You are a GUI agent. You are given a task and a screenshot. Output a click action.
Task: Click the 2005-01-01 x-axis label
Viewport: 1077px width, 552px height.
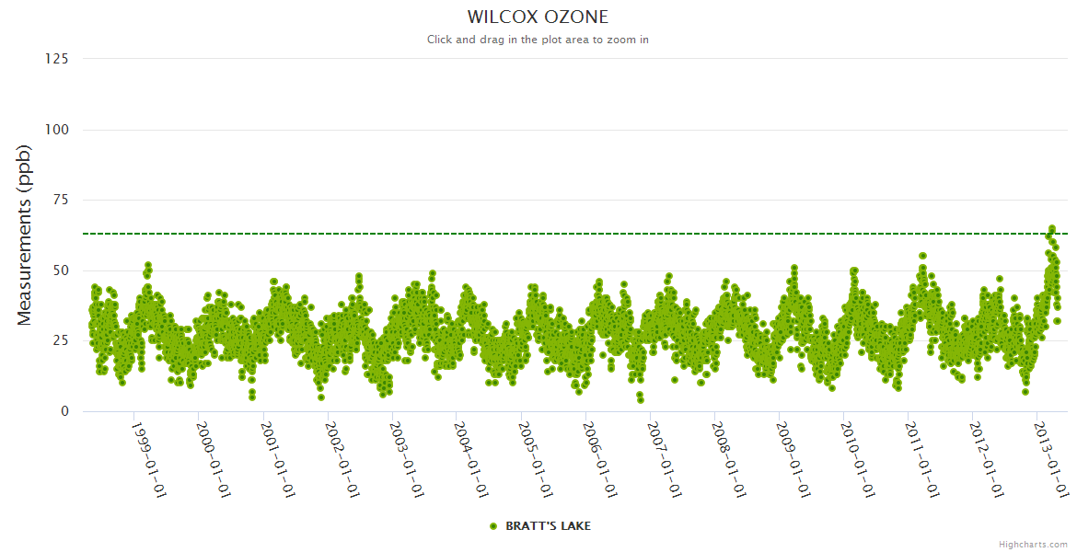coord(535,459)
